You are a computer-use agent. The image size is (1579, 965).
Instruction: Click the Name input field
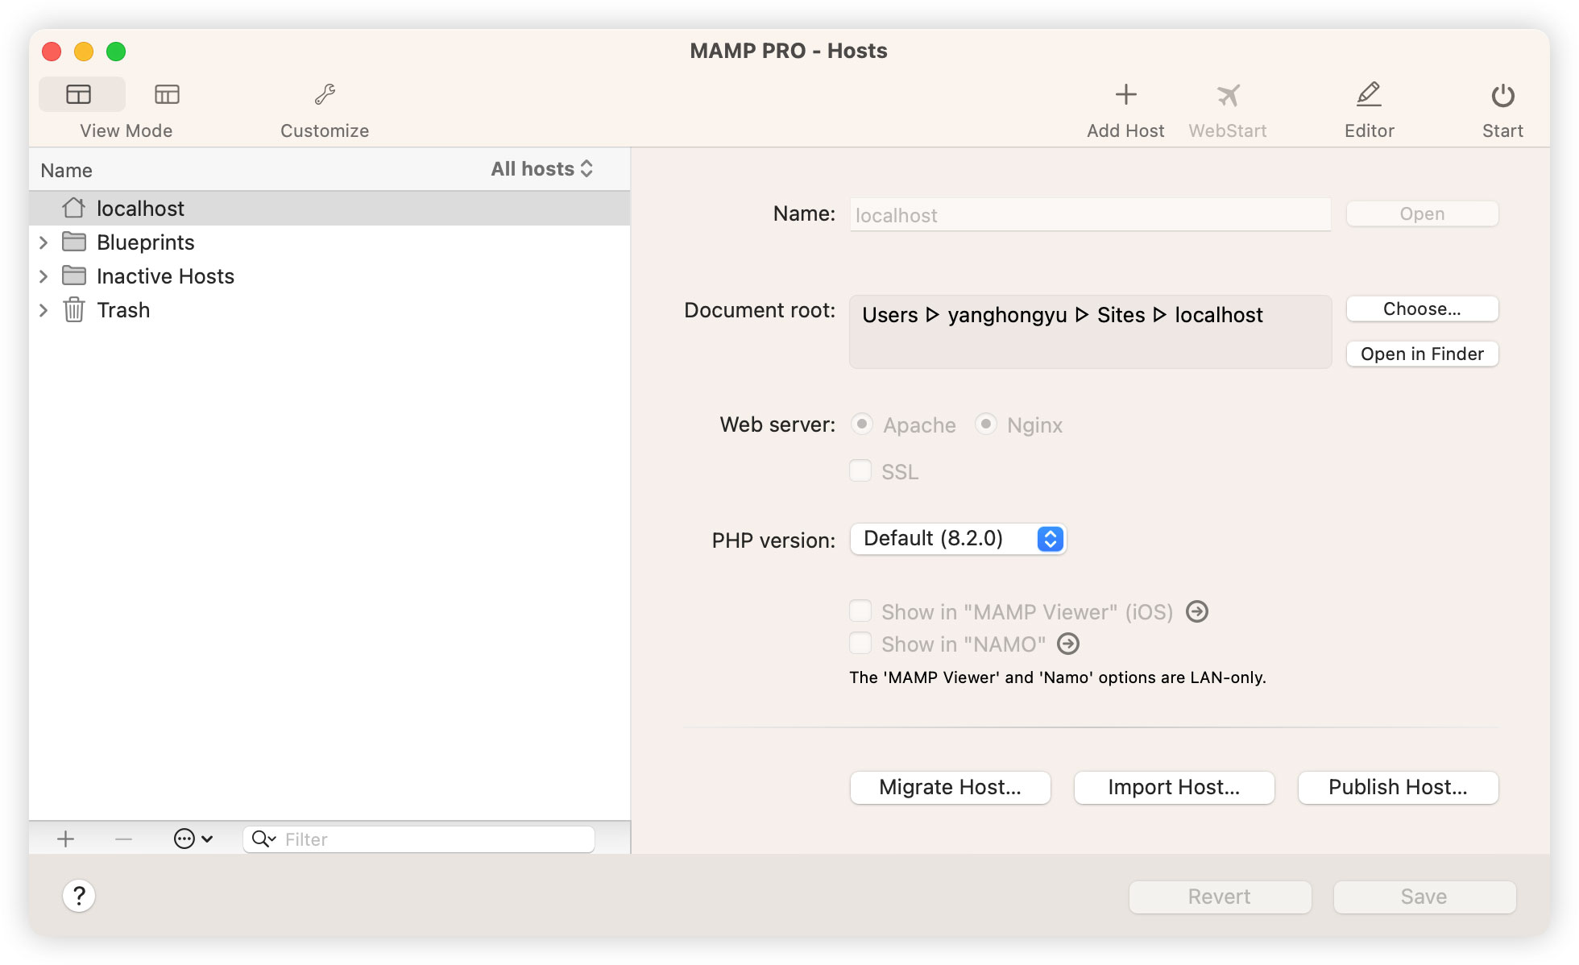(1090, 215)
